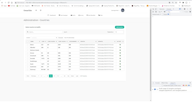Click the active status icon for Ghana
The height and width of the screenshot is (104, 192).
click(x=120, y=45)
